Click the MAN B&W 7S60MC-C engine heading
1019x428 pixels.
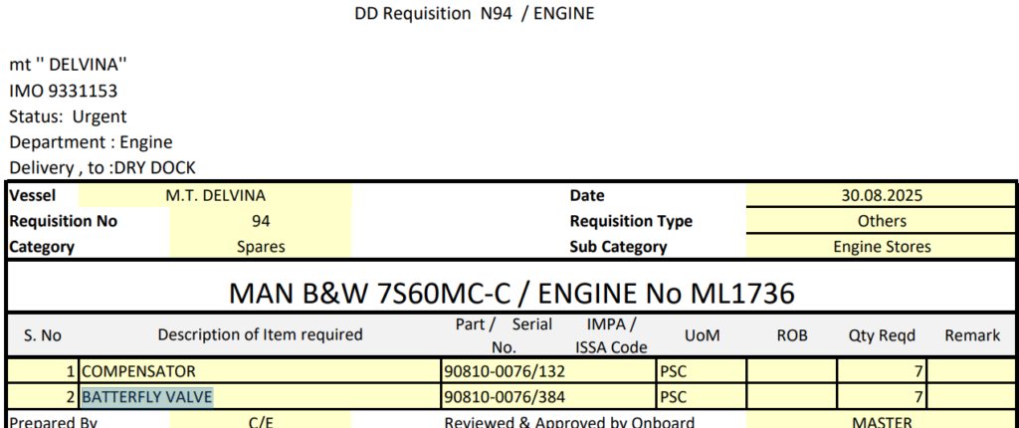coord(511,293)
